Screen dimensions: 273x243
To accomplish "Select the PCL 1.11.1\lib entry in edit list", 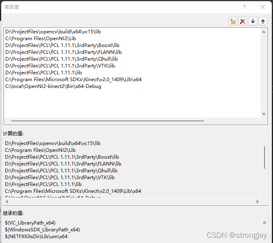I will tap(43, 73).
